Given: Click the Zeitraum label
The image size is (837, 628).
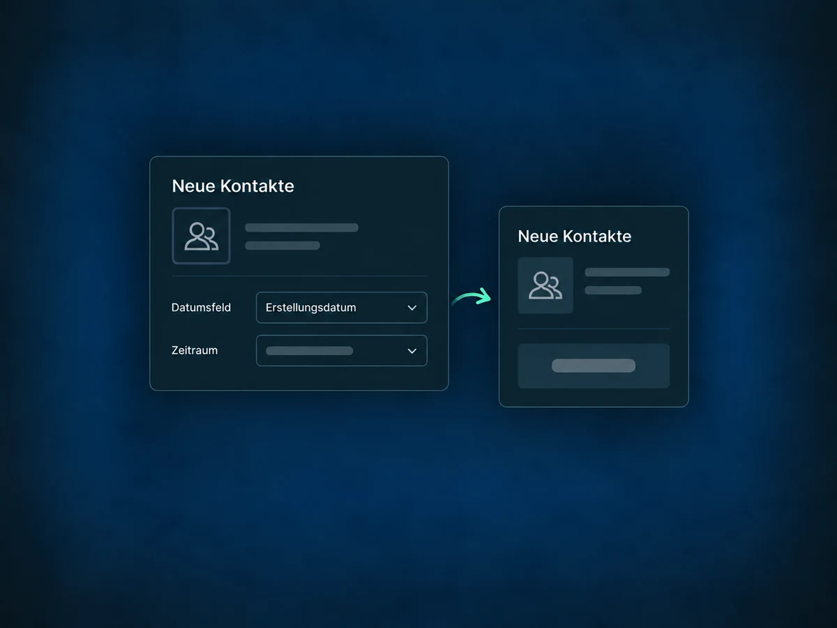Looking at the screenshot, I should coord(195,350).
